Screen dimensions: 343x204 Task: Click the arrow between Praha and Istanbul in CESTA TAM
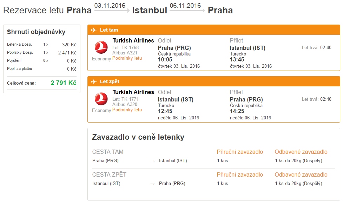coord(153,161)
